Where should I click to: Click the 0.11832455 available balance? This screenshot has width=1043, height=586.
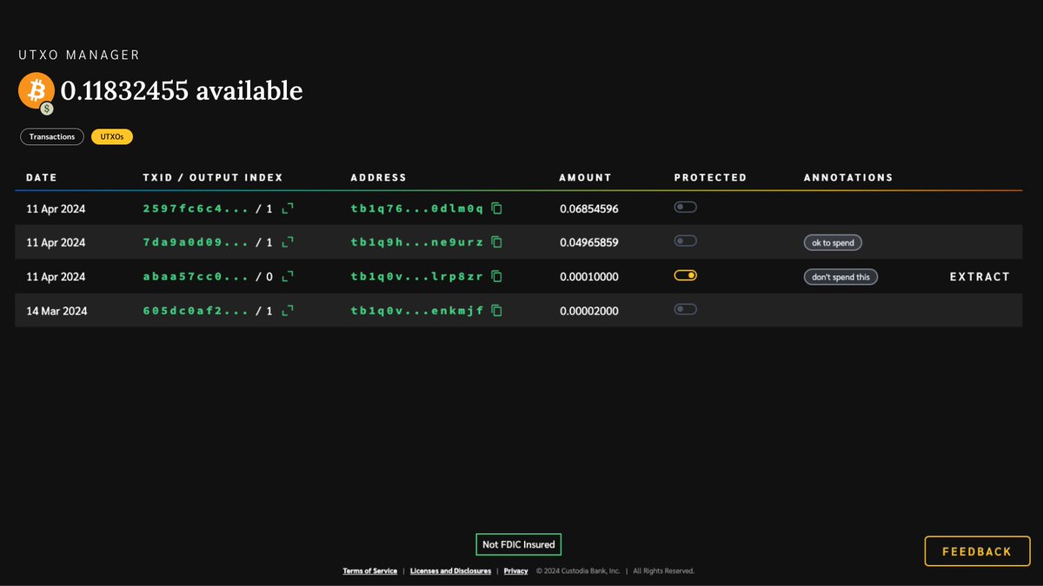coord(182,90)
